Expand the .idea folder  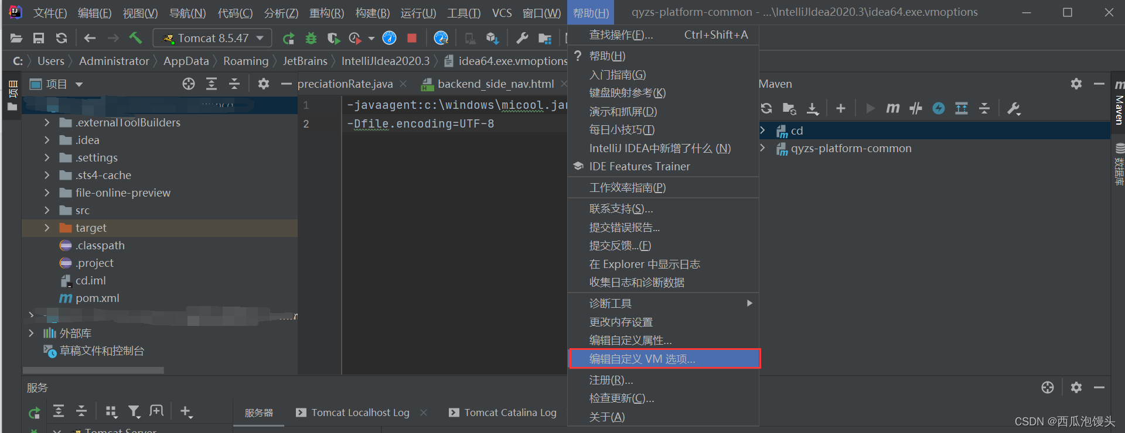click(x=47, y=140)
